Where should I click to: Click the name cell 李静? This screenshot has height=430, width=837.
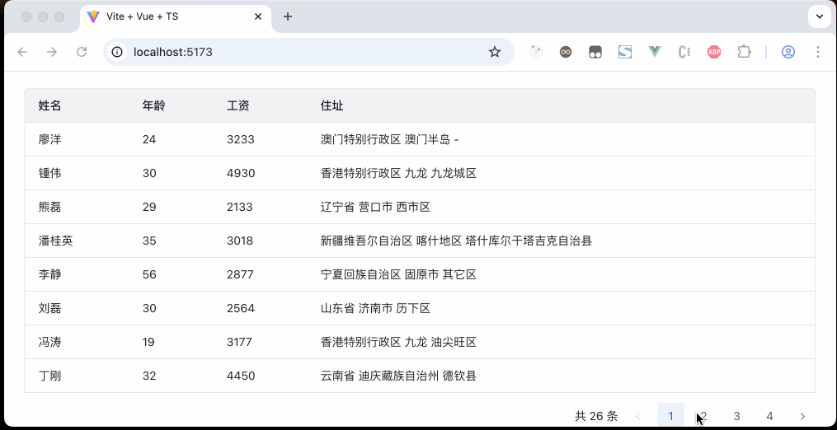50,274
